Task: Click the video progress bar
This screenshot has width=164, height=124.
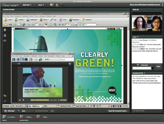Action: click(40, 100)
